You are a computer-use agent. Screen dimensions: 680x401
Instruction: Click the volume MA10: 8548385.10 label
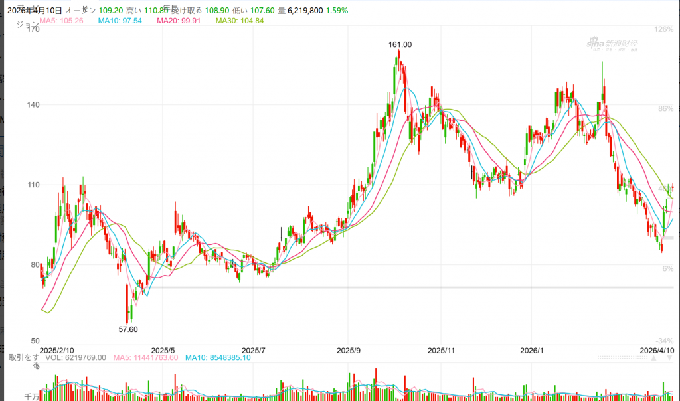click(x=217, y=357)
